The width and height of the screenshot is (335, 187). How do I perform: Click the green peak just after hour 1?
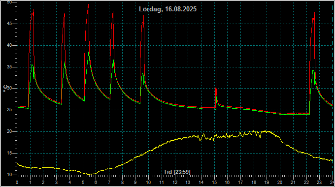[x=32, y=65]
